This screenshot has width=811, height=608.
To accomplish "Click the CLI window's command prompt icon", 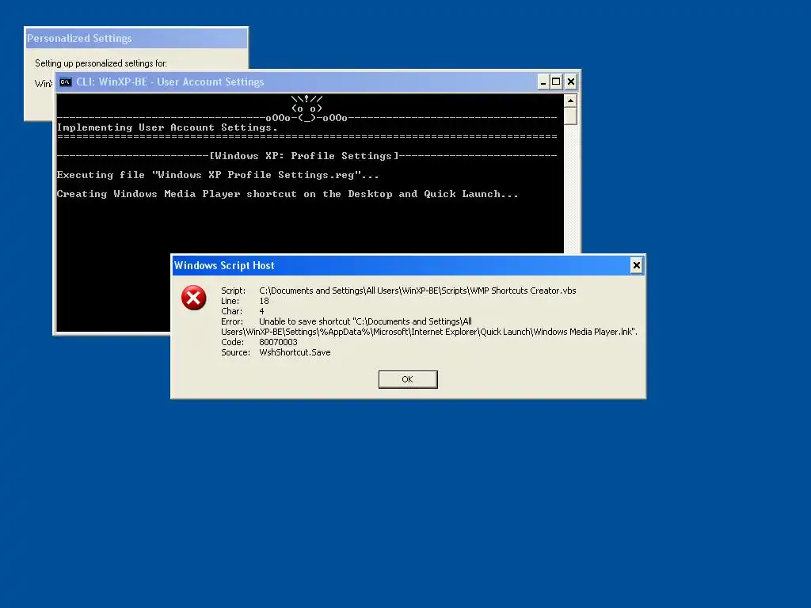I will 65,82.
